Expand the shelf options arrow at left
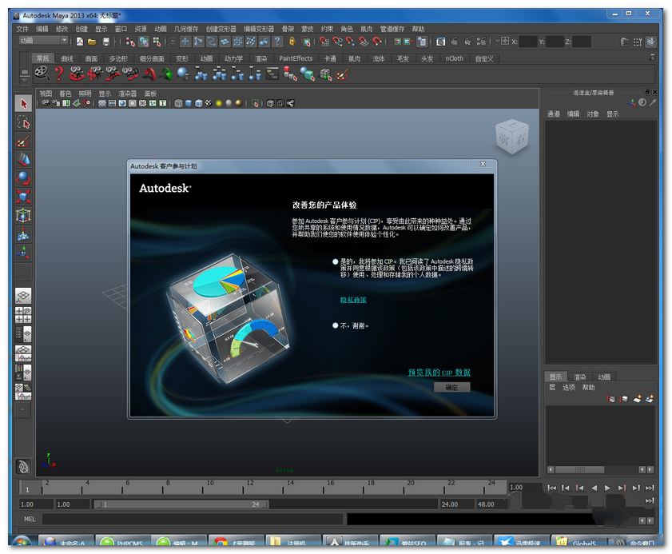 pos(25,80)
